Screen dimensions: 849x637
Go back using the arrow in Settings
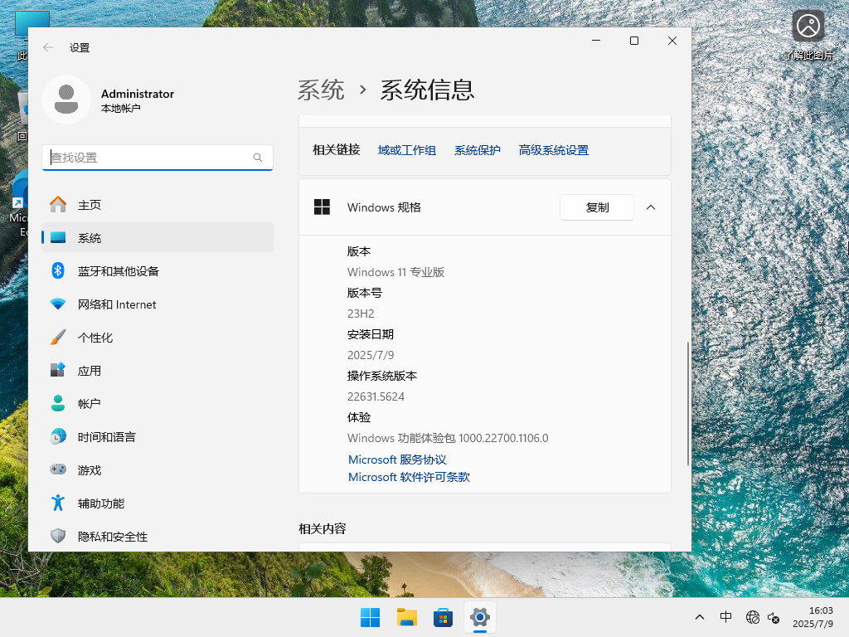click(x=49, y=47)
